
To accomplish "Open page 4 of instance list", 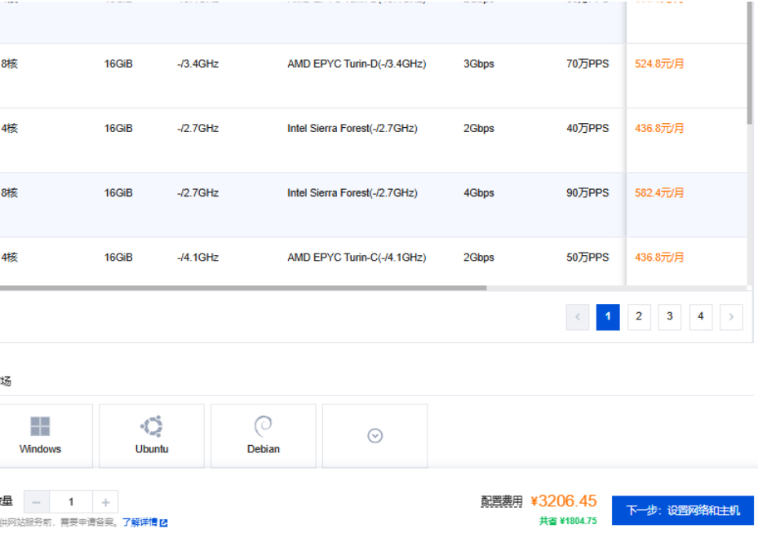I will click(700, 317).
